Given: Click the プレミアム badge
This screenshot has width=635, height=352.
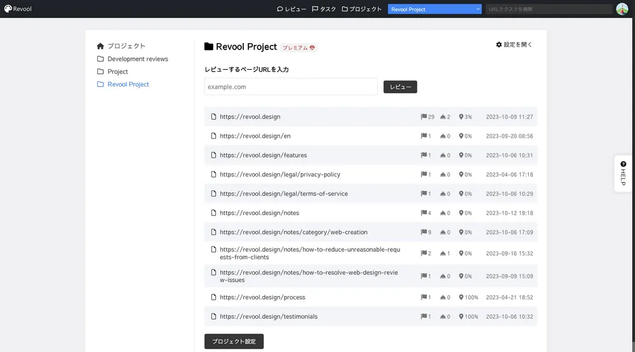Looking at the screenshot, I should [x=299, y=48].
